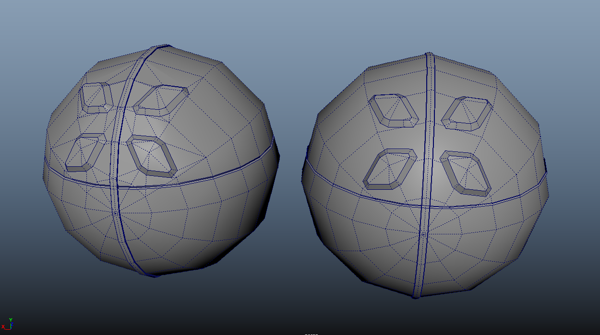Click empty viewport background between the two spheres

(290, 240)
